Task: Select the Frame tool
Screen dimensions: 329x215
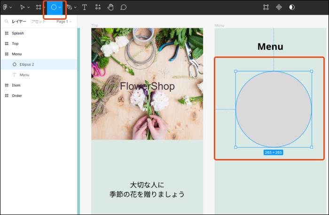Action: click(x=38, y=8)
